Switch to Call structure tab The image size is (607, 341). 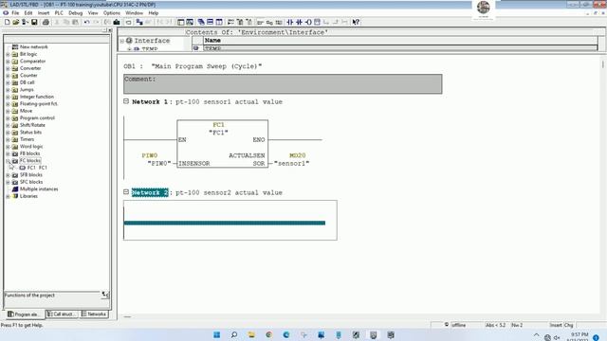click(62, 314)
